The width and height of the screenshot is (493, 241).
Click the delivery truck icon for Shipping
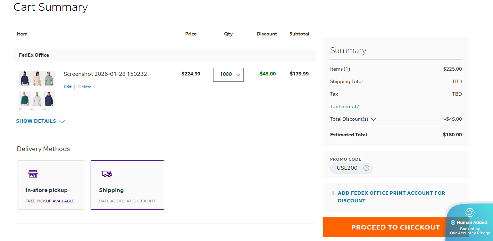107,174
